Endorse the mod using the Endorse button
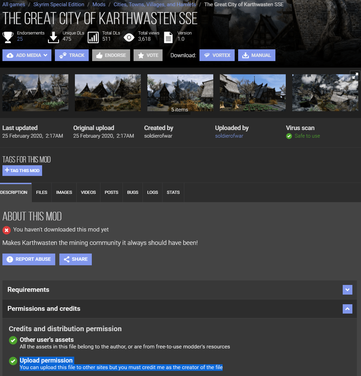The image size is (361, 376). tap(111, 55)
